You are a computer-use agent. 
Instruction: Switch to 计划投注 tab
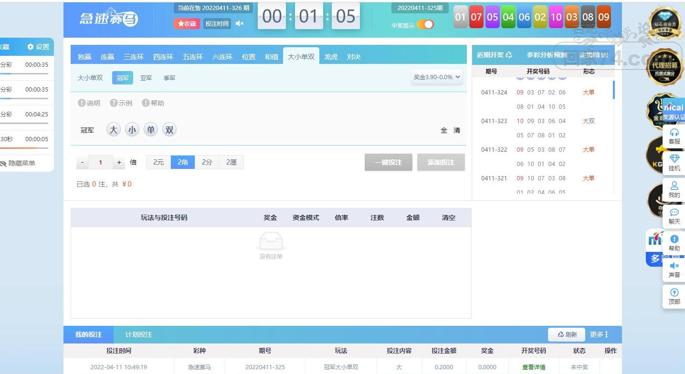tap(139, 334)
